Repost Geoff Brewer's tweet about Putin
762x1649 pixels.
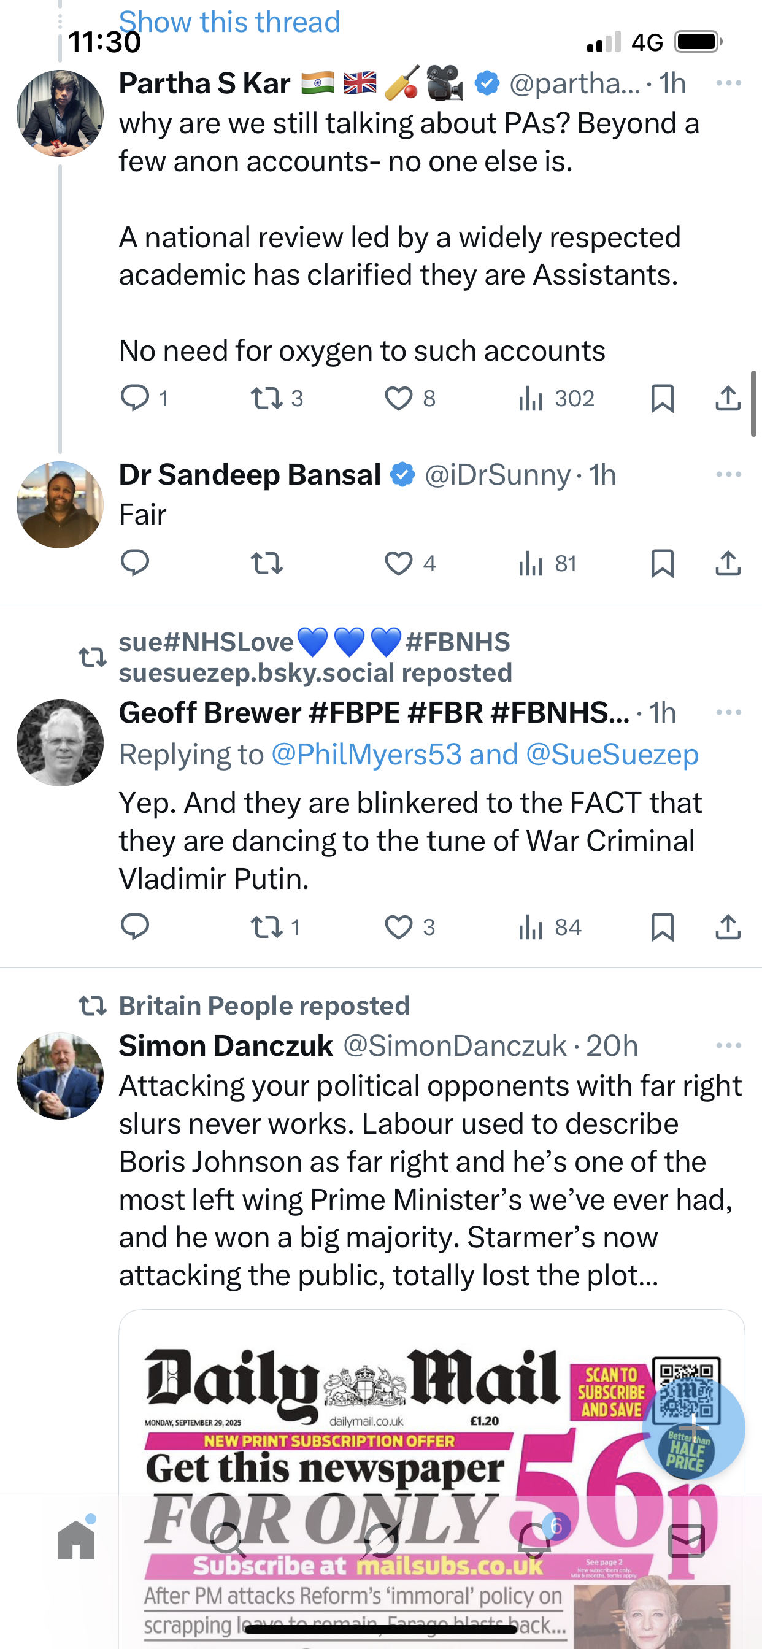[266, 927]
